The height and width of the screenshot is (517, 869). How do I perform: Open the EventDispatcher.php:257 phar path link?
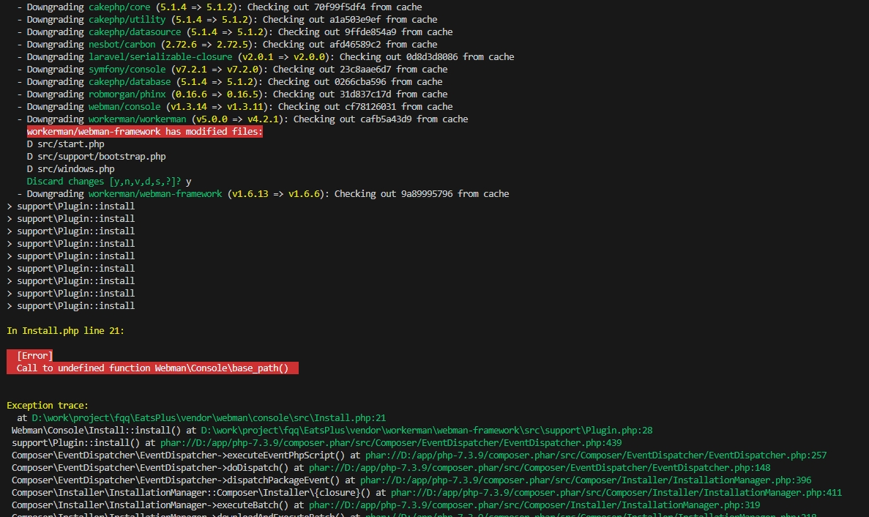click(x=596, y=455)
